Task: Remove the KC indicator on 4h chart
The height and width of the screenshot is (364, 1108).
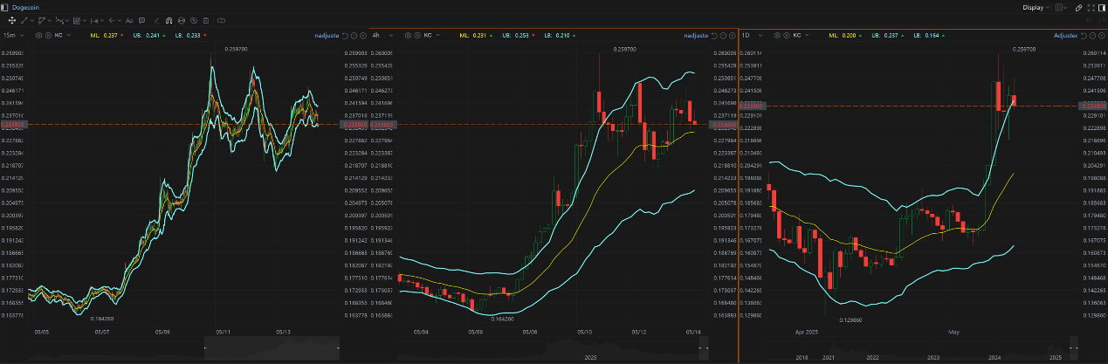Action: pyautogui.click(x=417, y=35)
